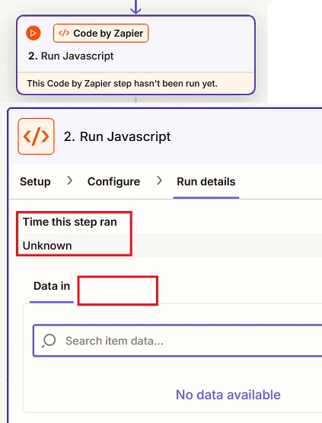
Task: Click the No data available text
Action: [228, 395]
